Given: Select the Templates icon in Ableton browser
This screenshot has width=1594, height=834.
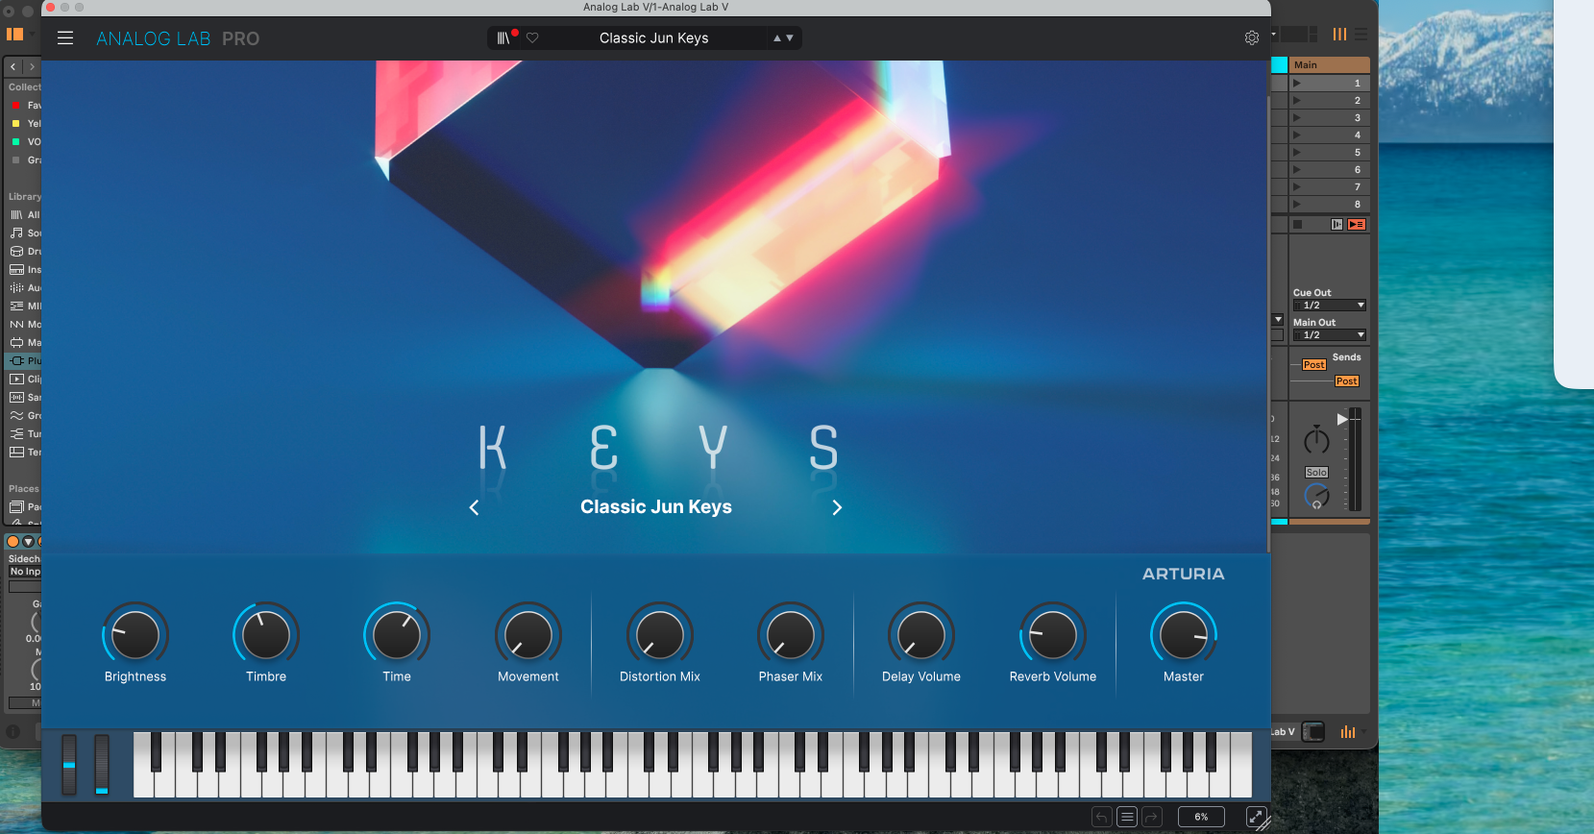Looking at the screenshot, I should click(16, 453).
